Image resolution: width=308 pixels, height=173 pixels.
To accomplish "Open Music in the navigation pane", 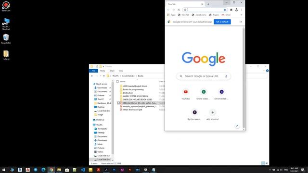I will click(x=100, y=144).
